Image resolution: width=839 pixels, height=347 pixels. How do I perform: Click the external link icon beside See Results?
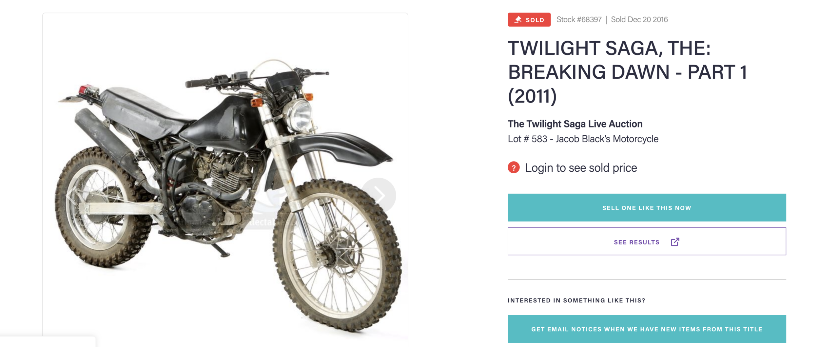coord(675,242)
